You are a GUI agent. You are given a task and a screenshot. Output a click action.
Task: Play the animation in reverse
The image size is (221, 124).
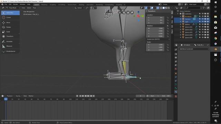[x=86, y=96]
